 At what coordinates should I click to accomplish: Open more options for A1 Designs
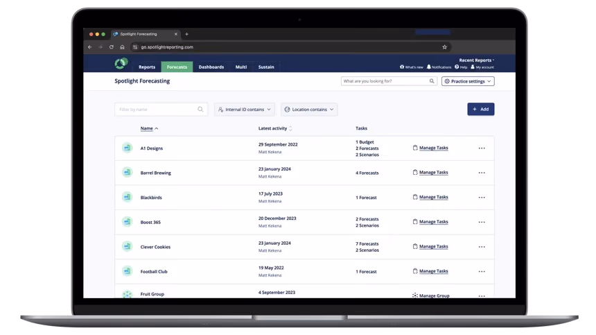pos(482,148)
